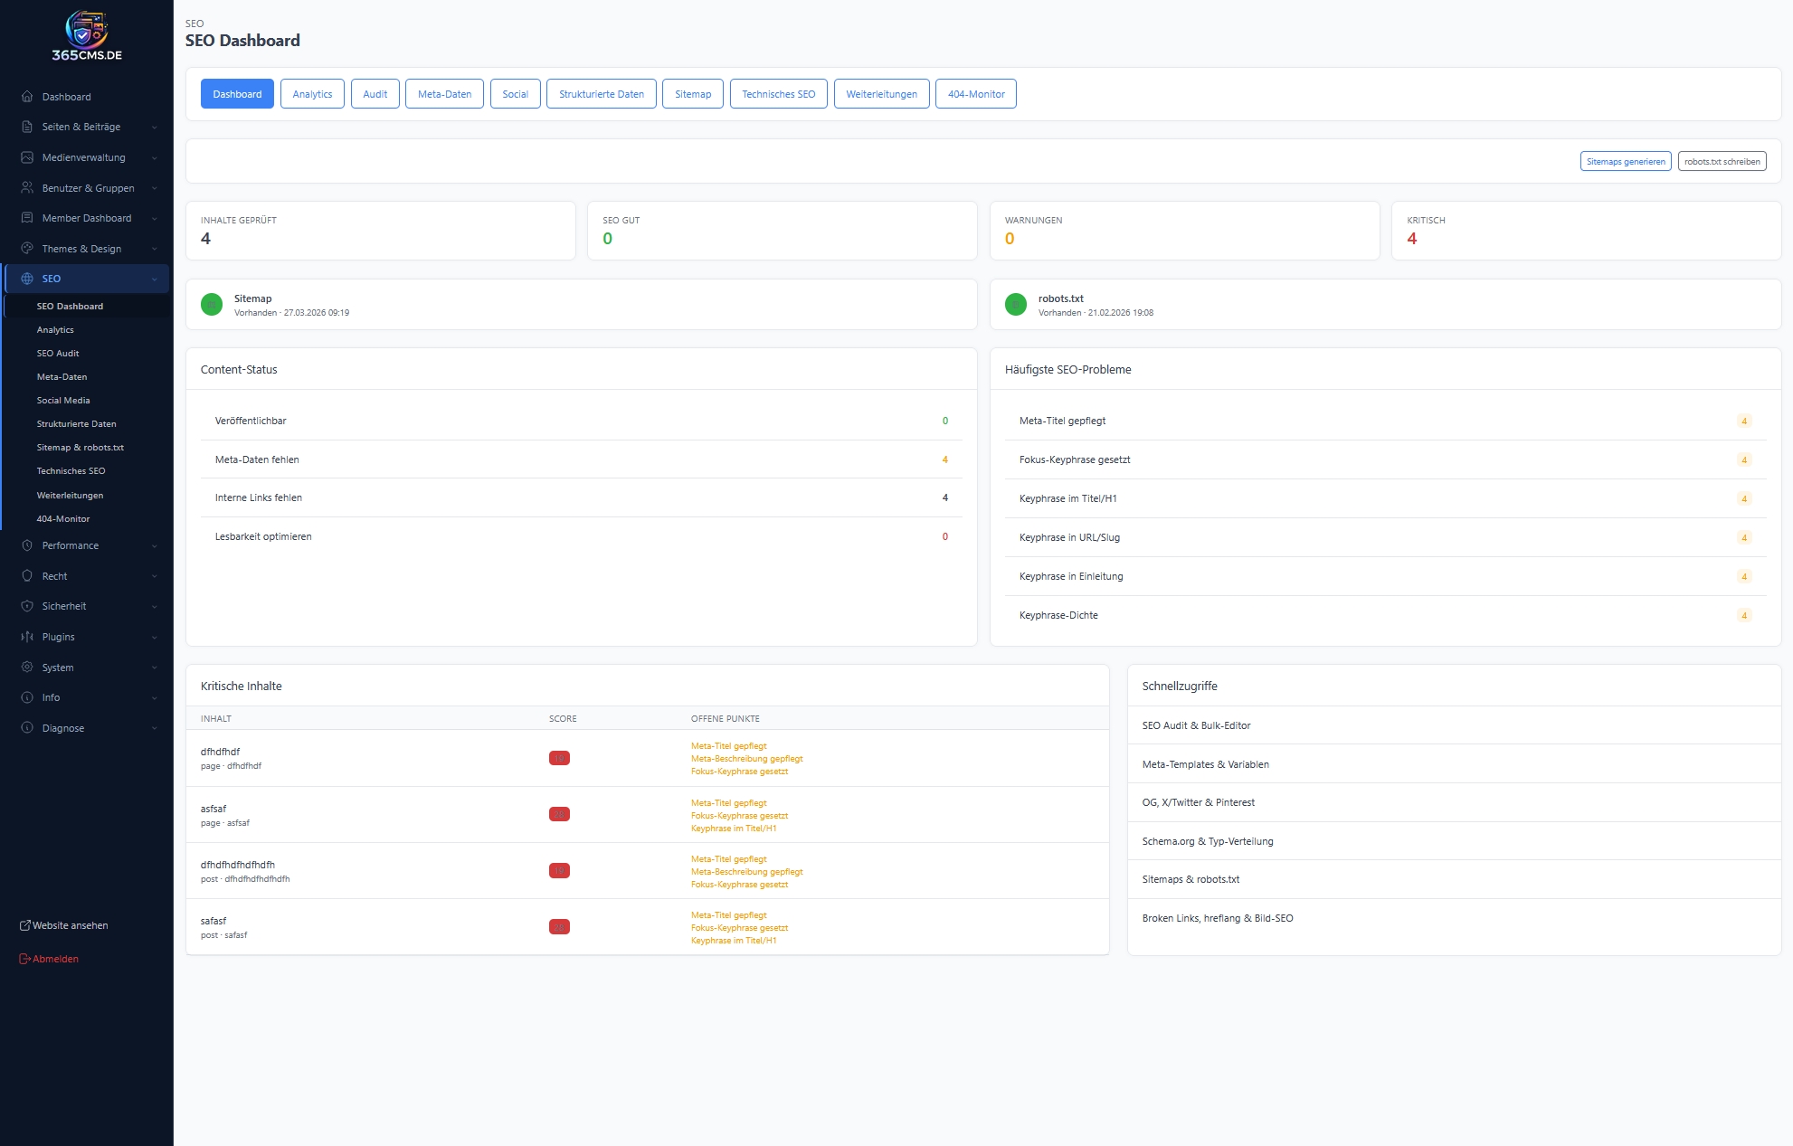Expand the Performance menu chevron

155,546
